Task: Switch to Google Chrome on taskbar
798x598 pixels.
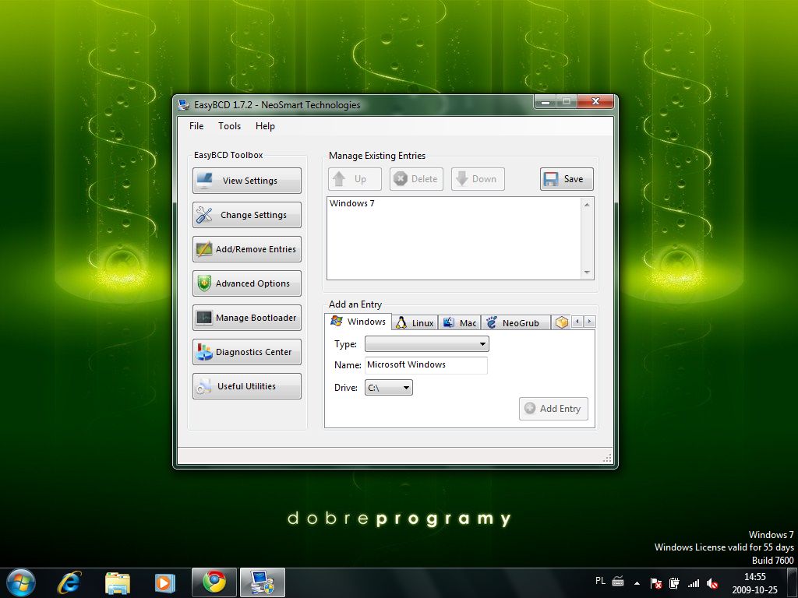Action: click(214, 582)
